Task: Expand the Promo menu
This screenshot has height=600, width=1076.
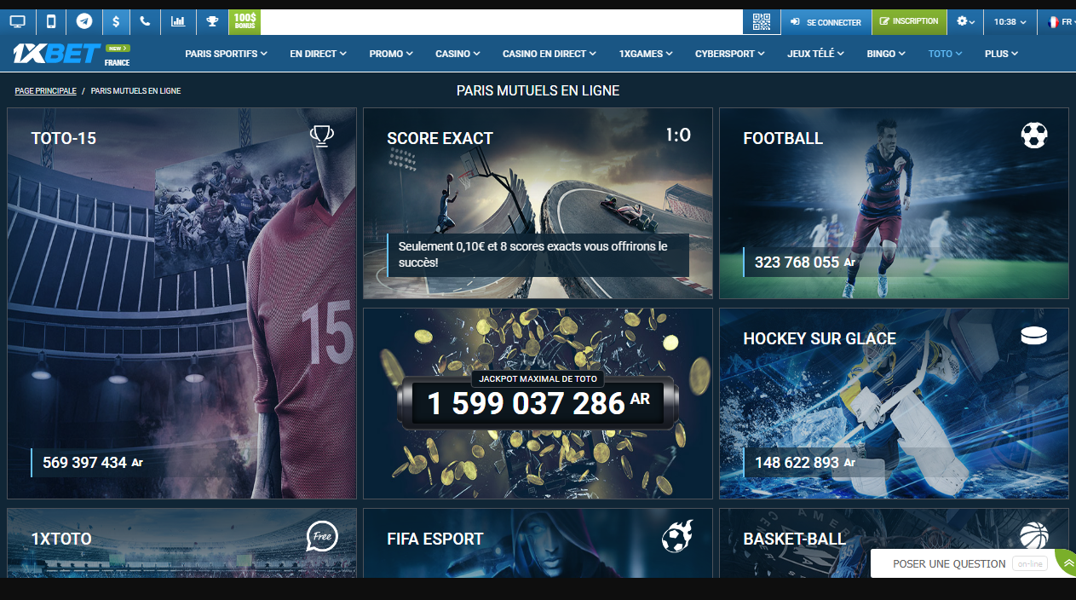Action: [391, 54]
